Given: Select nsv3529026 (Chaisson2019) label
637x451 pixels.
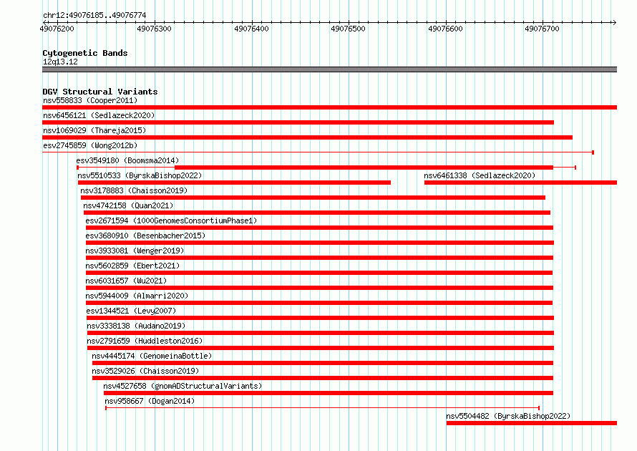Looking at the screenshot, I should [145, 371].
